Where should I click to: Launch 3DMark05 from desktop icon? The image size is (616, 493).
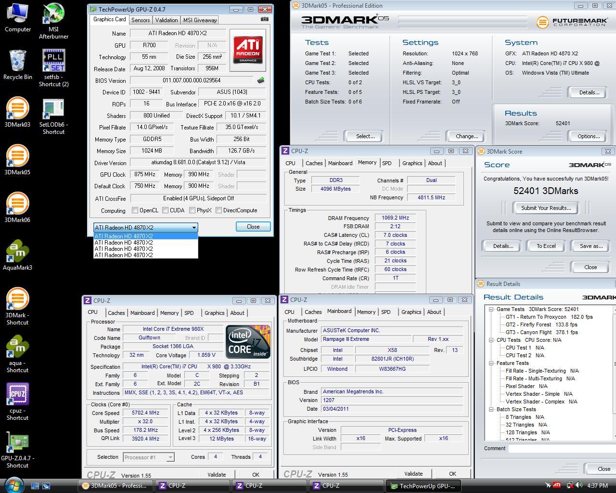17,160
